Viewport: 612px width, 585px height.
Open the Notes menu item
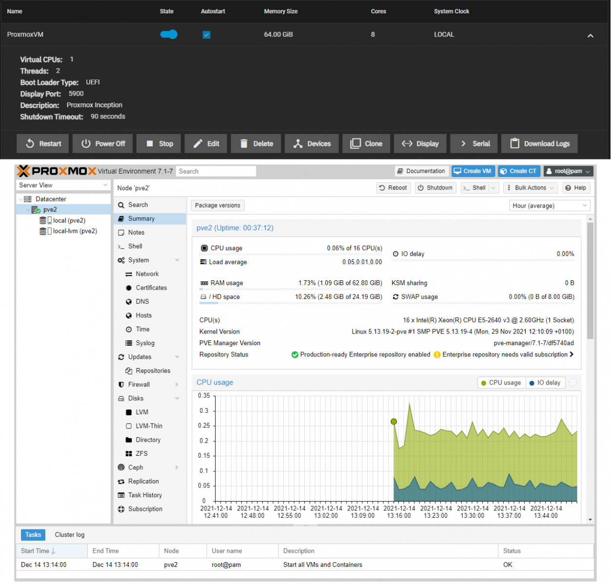[x=150, y=233]
